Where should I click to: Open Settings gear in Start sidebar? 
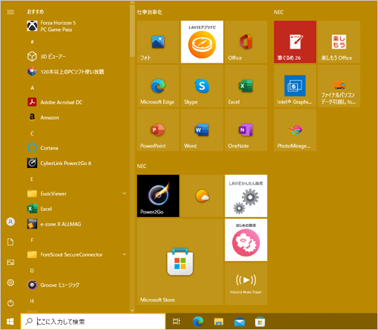[x=11, y=282]
